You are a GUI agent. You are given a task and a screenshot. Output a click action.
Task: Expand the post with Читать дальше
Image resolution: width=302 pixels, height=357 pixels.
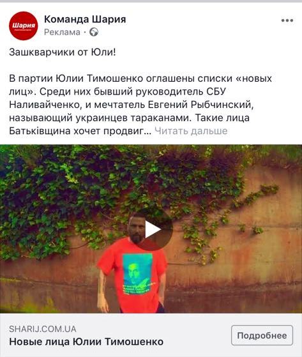(191, 131)
